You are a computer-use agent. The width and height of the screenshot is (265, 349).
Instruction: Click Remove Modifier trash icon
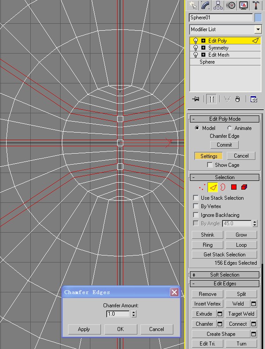point(237,99)
